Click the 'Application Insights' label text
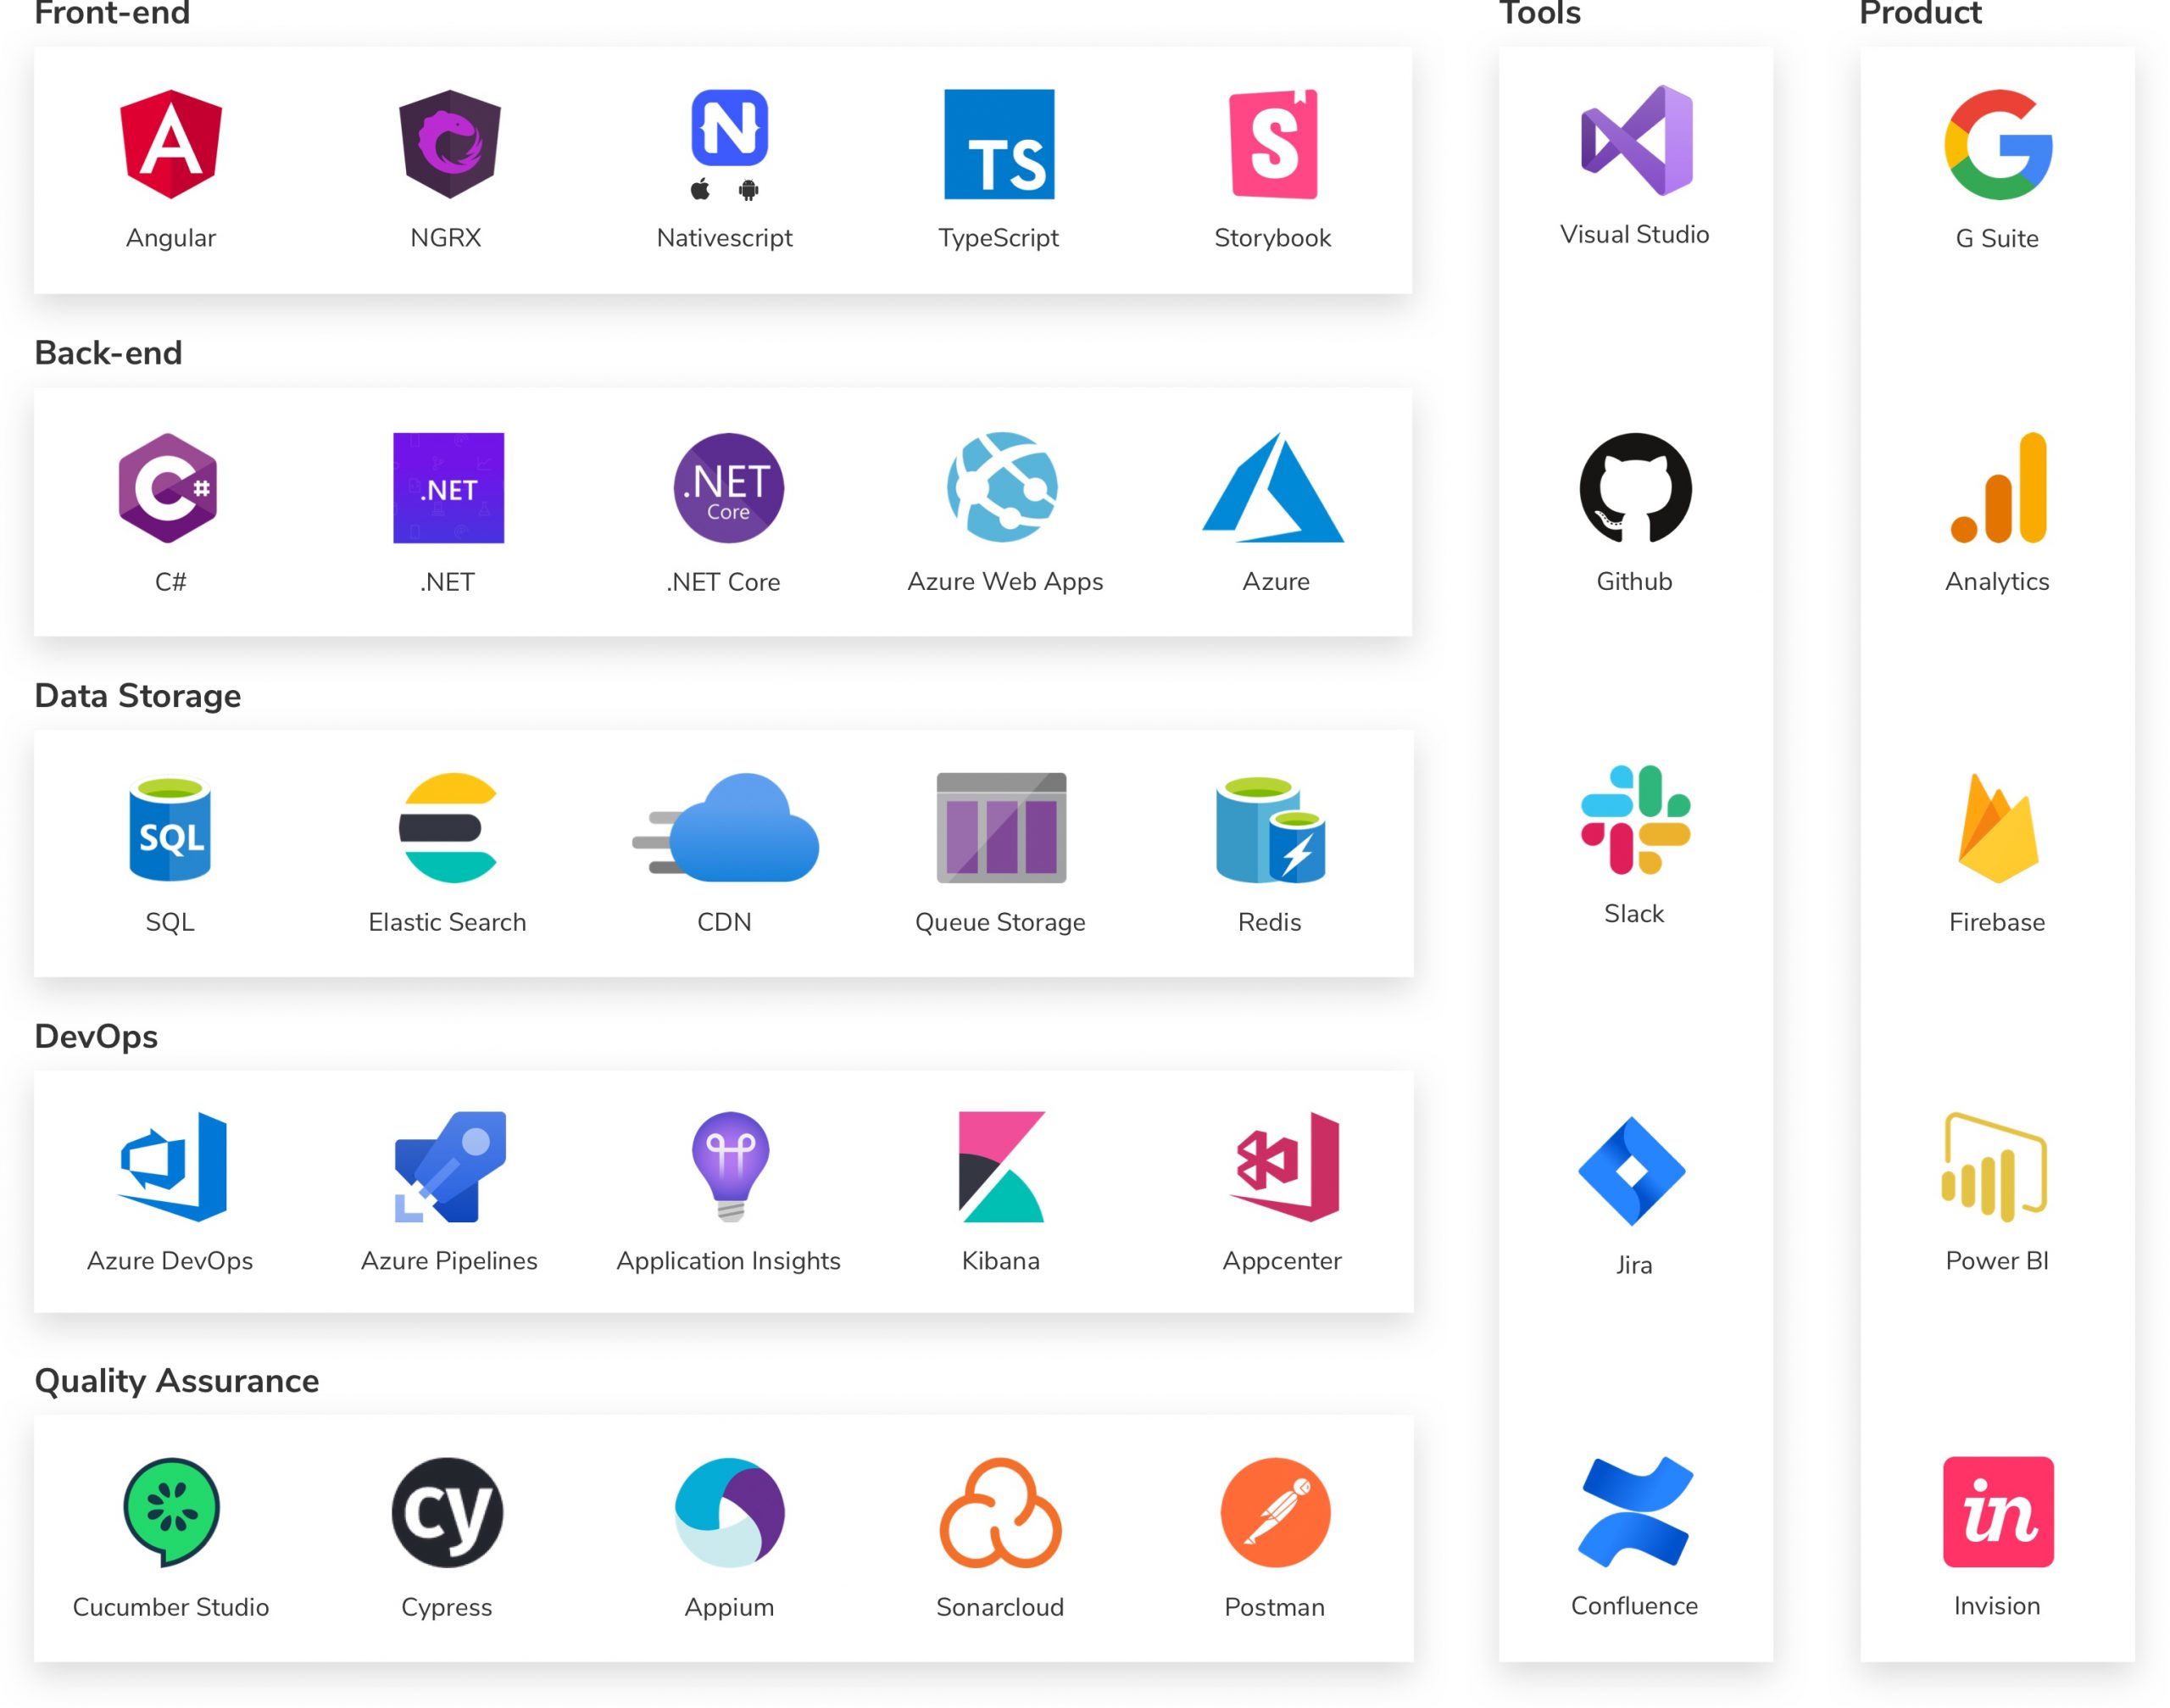 point(728,1261)
